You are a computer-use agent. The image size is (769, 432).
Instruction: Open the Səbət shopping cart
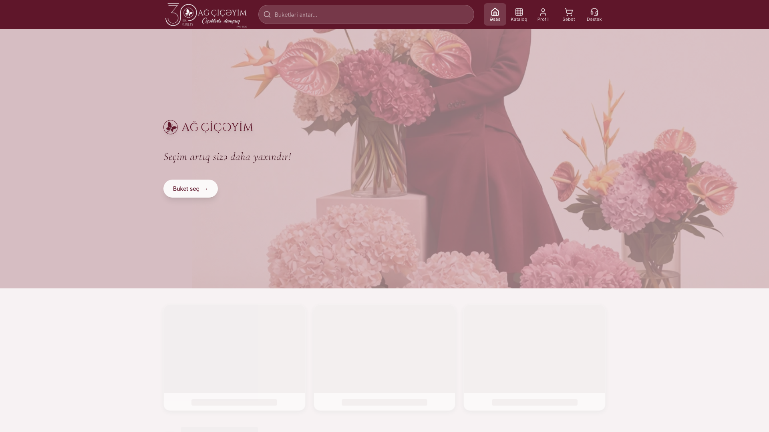pyautogui.click(x=568, y=14)
